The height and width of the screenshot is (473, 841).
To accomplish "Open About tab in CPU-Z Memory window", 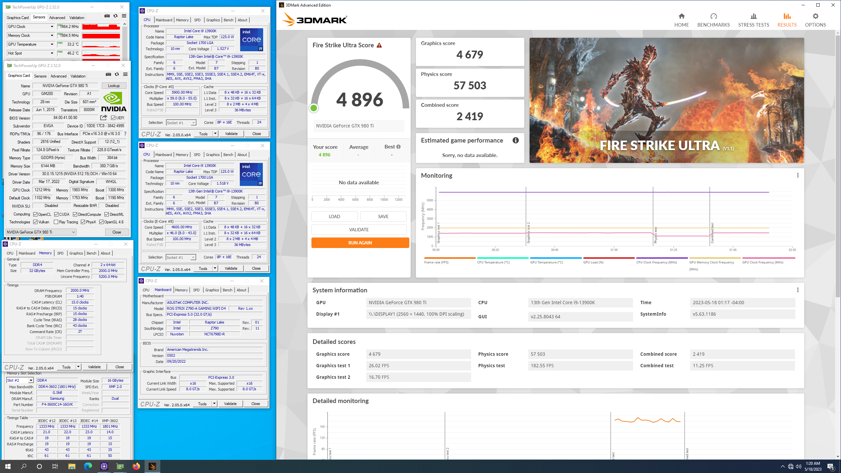I will click(x=105, y=253).
